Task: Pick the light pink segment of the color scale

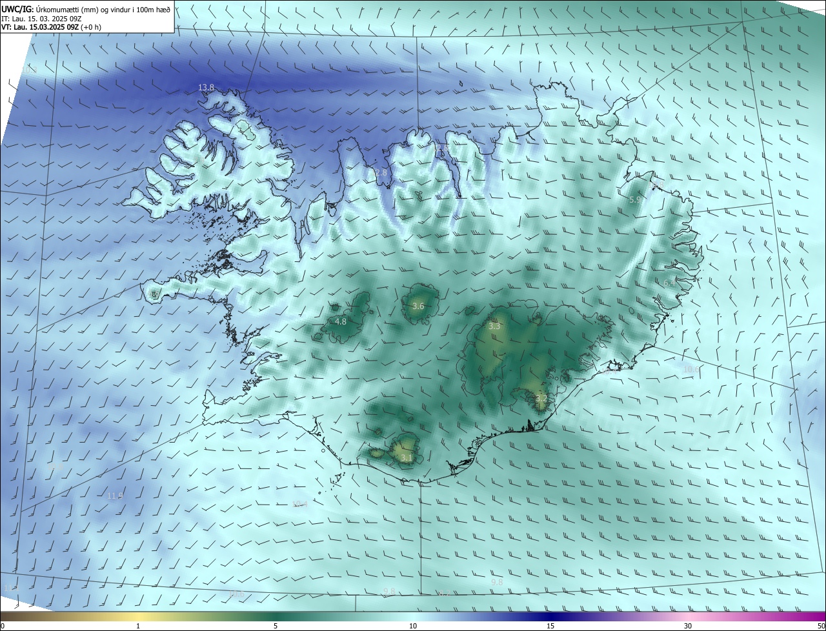Action: pyautogui.click(x=689, y=616)
